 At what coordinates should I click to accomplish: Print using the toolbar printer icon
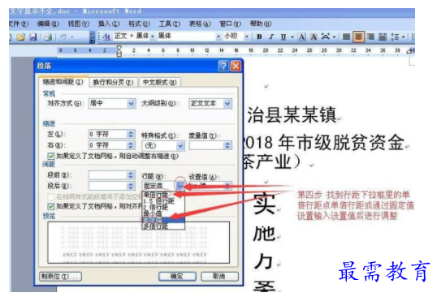[48, 37]
